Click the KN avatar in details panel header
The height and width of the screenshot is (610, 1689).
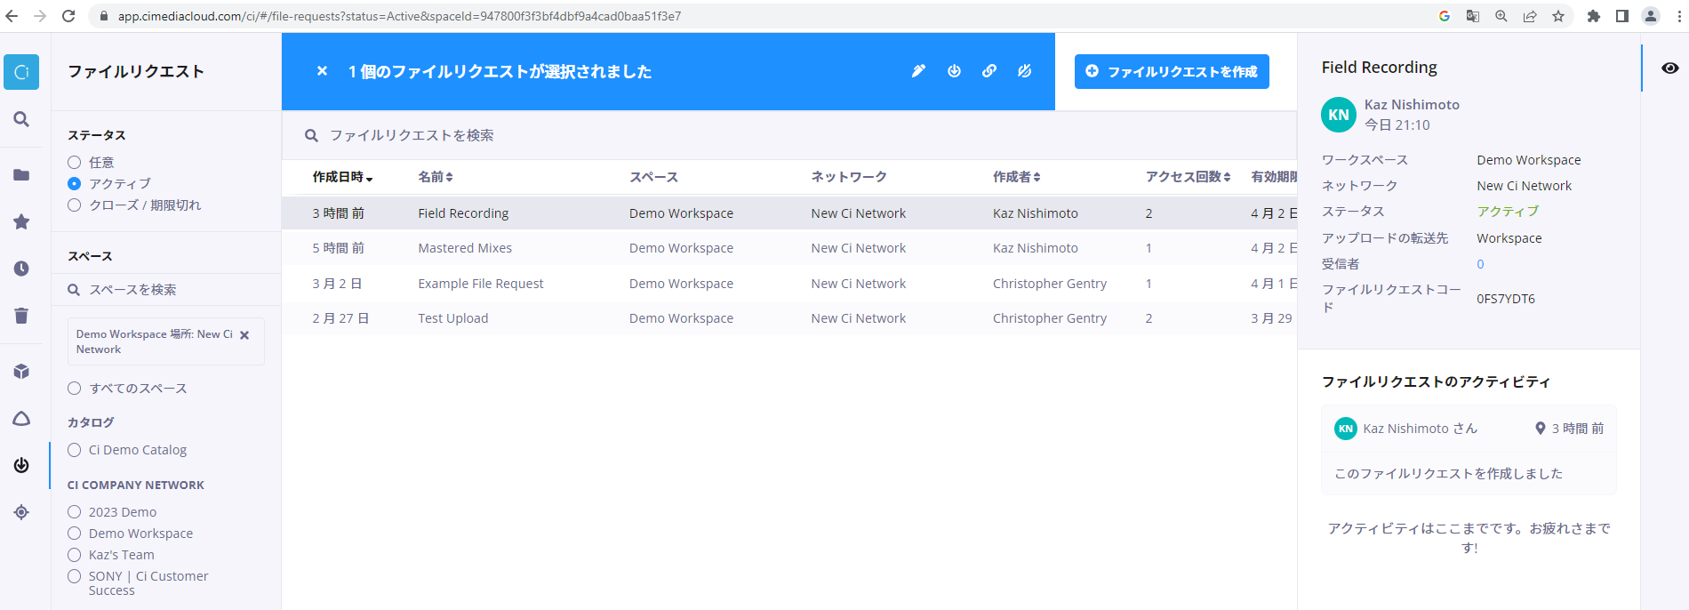click(1339, 115)
